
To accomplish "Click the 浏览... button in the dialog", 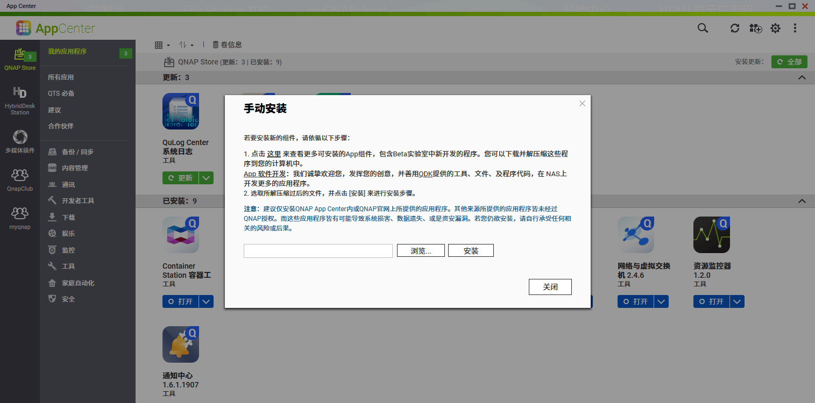I will tap(421, 251).
